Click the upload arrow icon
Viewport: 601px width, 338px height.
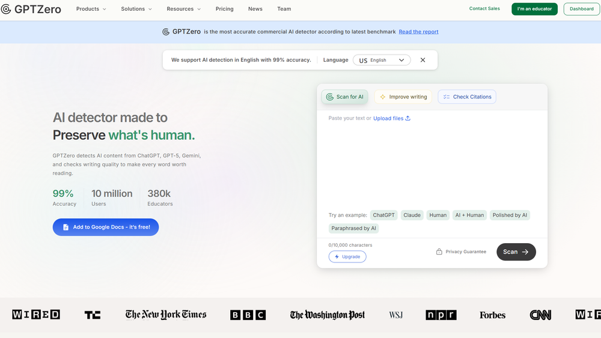(408, 118)
